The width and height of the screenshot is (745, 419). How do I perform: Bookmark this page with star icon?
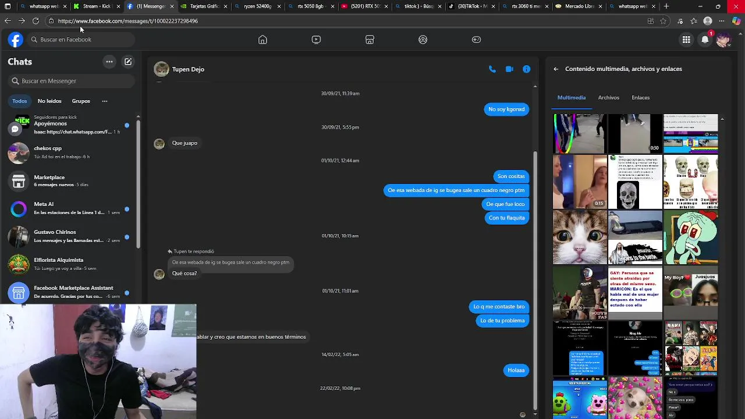point(663,21)
